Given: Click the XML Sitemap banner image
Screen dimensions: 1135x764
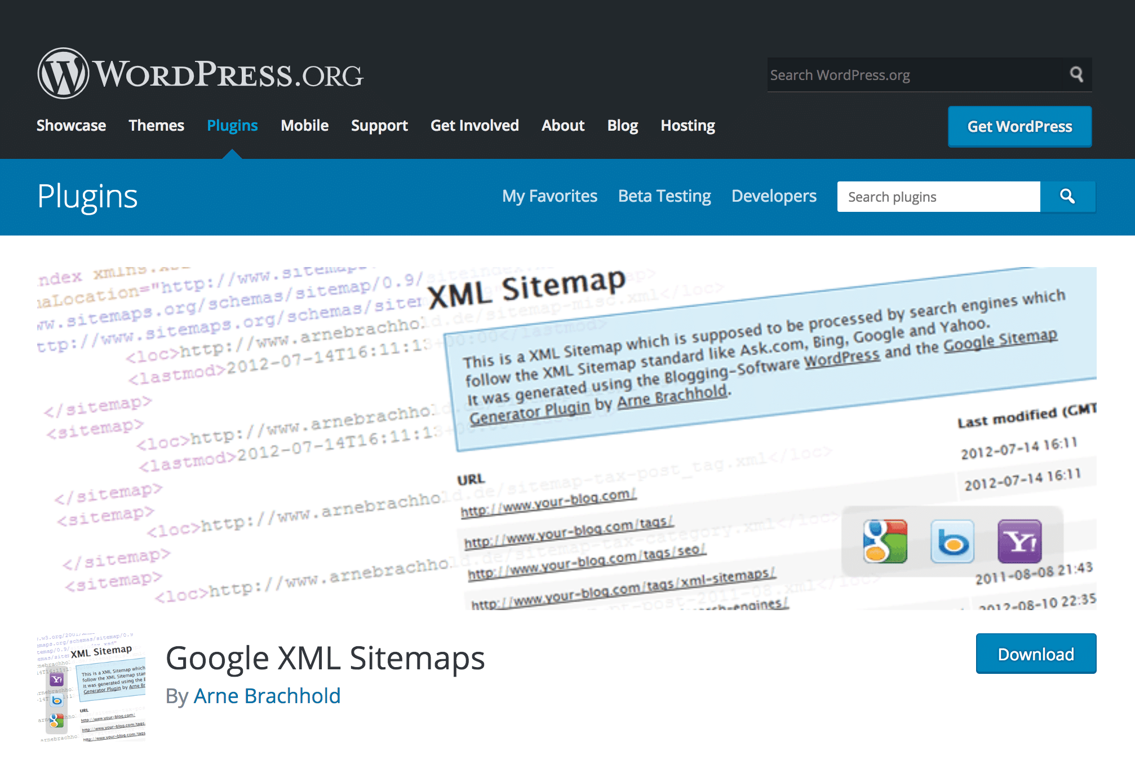Looking at the screenshot, I should 567,438.
